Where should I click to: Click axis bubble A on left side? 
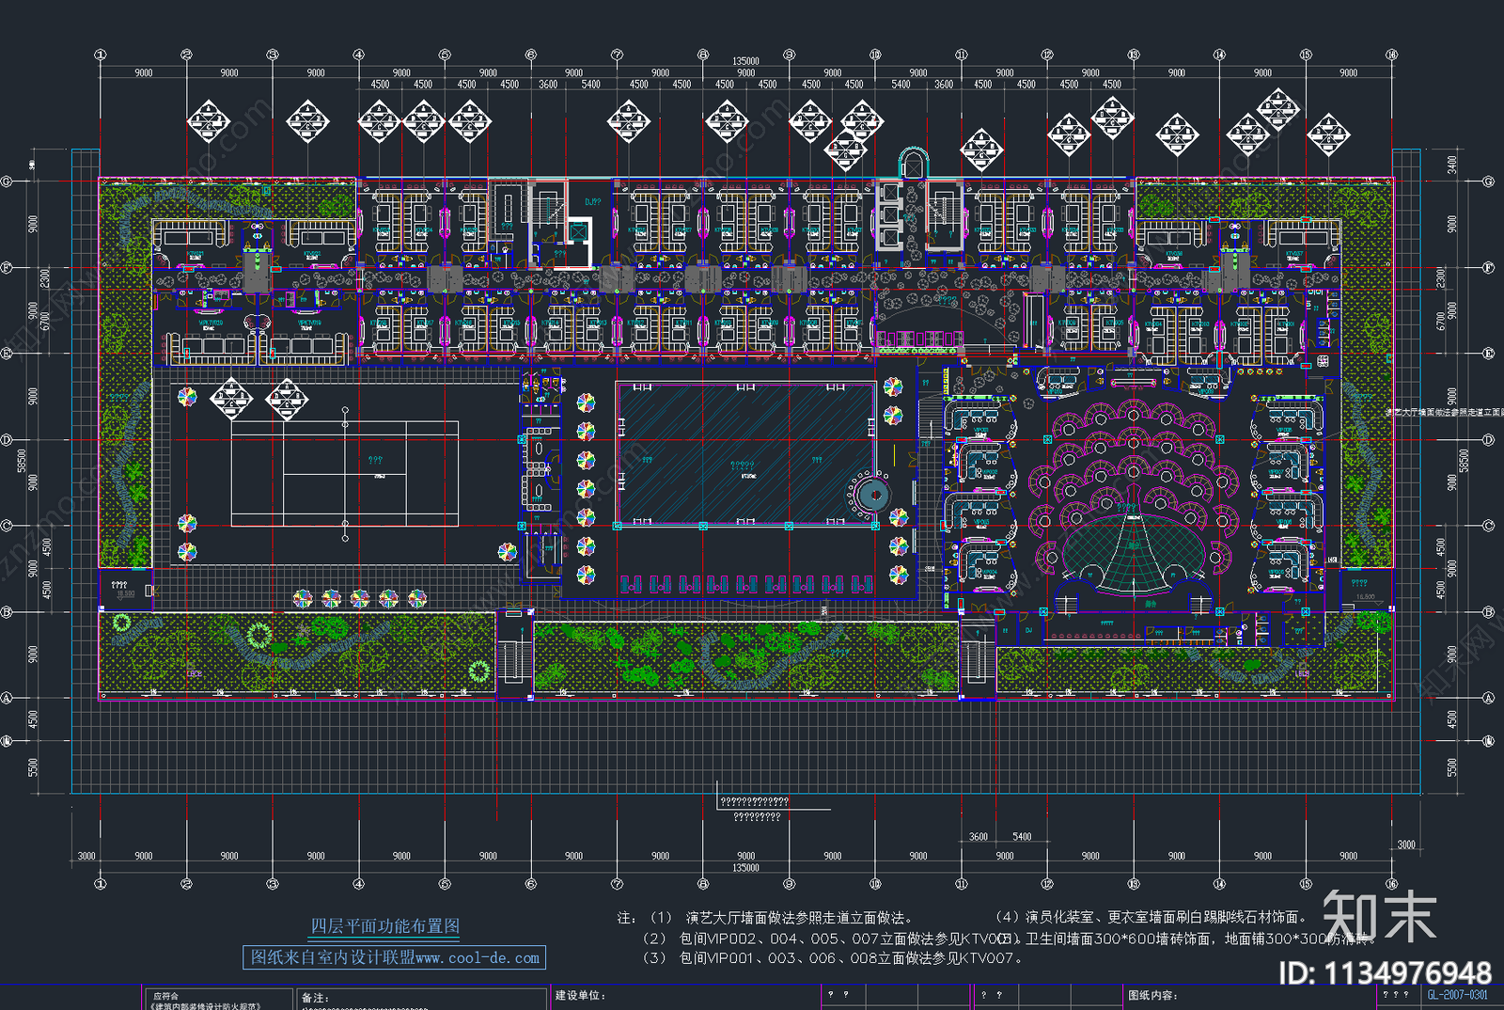point(6,698)
